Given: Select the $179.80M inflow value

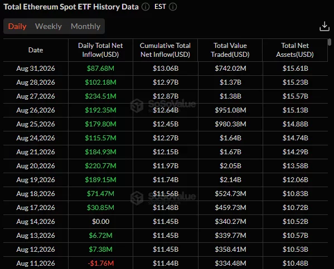Looking at the screenshot, I should (100, 124).
